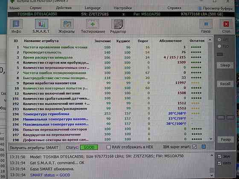239x179 pixels.
Task: Click the Sleep button
Action: pos(225,65)
